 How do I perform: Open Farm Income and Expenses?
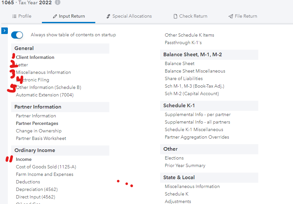45,174
